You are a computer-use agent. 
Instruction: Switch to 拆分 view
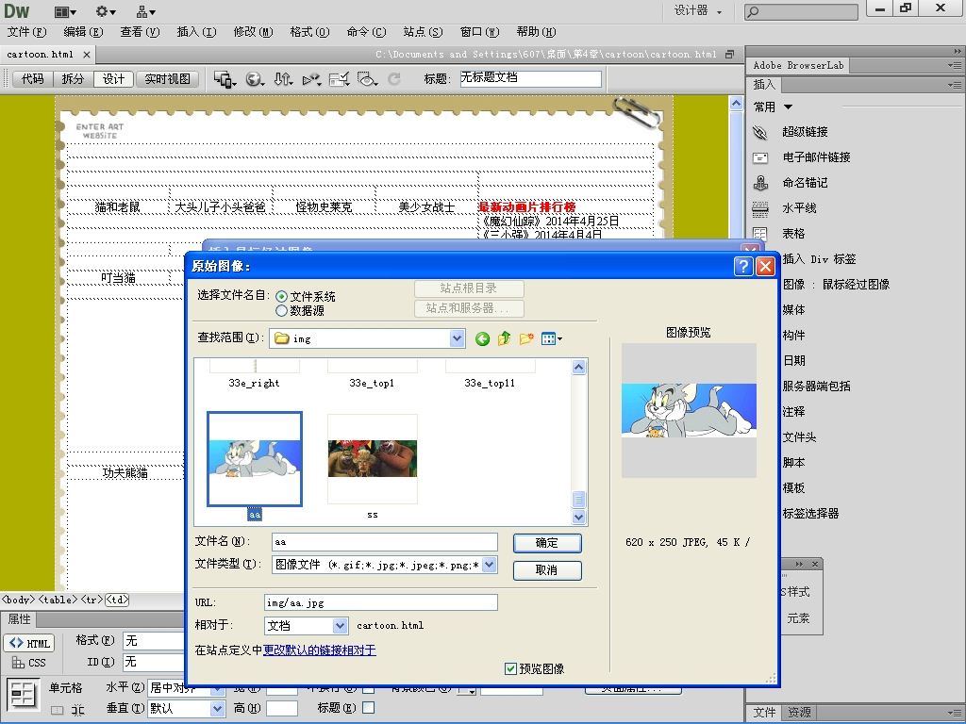[73, 79]
